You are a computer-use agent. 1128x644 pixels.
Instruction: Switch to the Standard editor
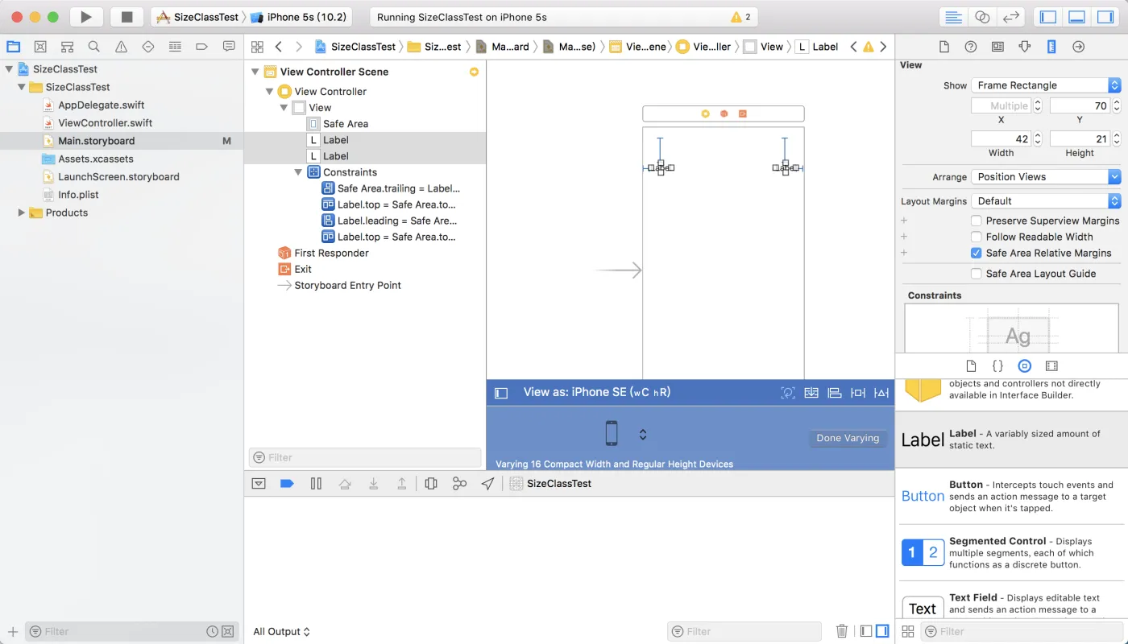953,17
